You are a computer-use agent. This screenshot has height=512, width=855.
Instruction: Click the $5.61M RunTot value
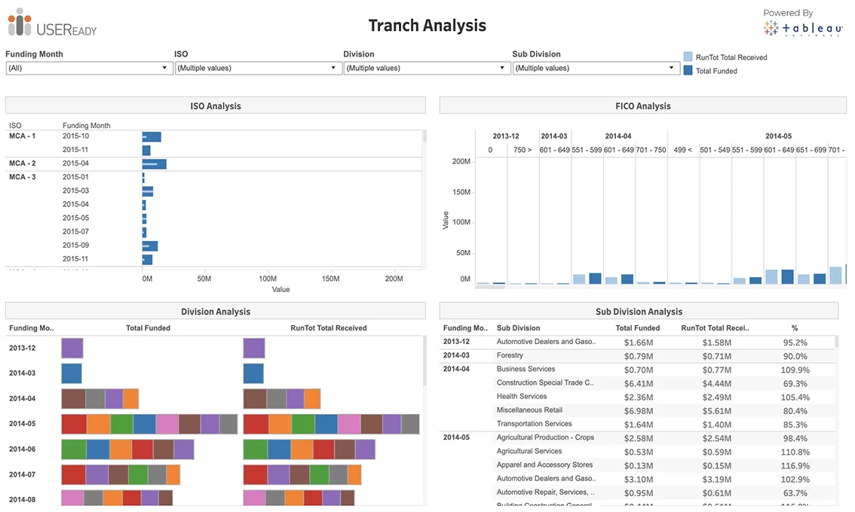coord(716,410)
